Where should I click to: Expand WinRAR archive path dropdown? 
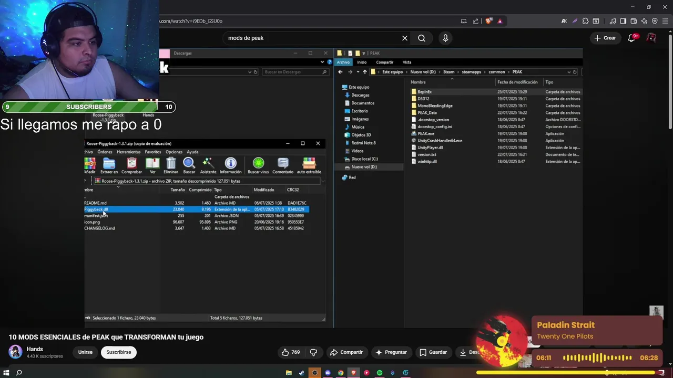(x=322, y=181)
